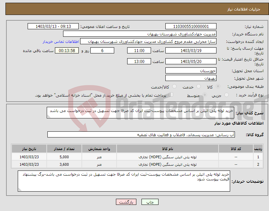The width and height of the screenshot is (269, 211).
Task: Click the ردیف column header
Action: click(258, 149)
